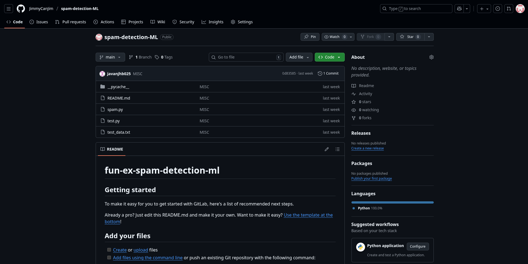Open your profile avatar menu
The width and height of the screenshot is (528, 264).
520,8
